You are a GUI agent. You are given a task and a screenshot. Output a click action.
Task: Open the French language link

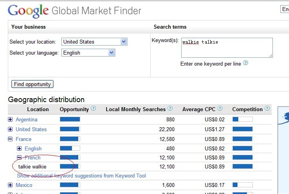point(32,157)
